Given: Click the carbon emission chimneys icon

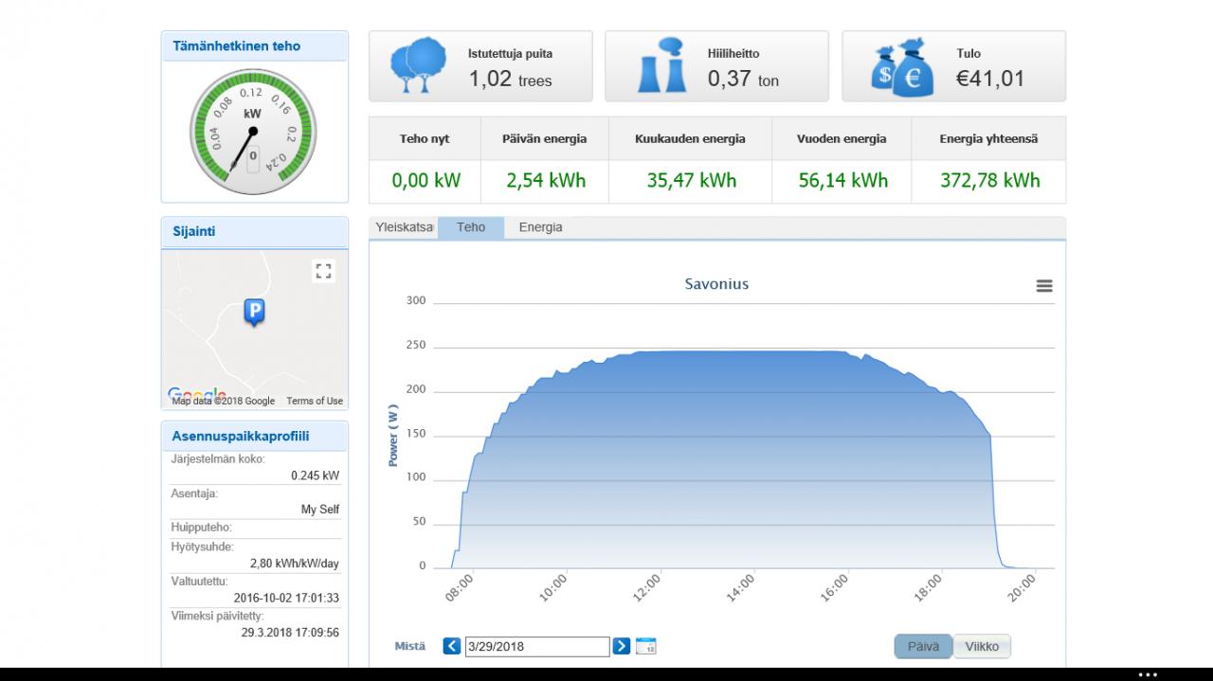Looking at the screenshot, I should [x=662, y=64].
